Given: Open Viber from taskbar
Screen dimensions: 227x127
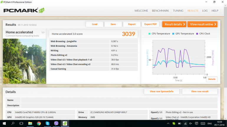Looking at the screenshot, I should pos(56,123).
